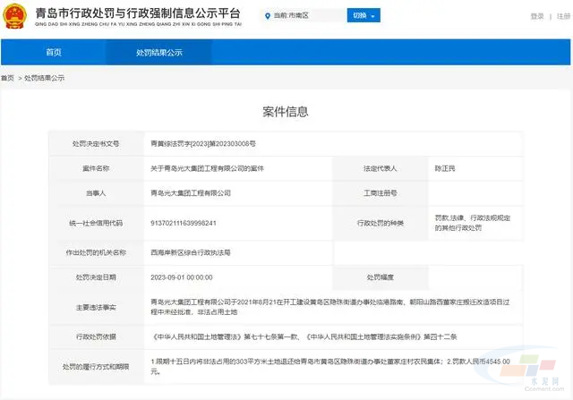Select penalty type value 罚款,法律、行政法规规定的其他行政处罚
Viewport: 573px width, 400px height.
pos(472,223)
